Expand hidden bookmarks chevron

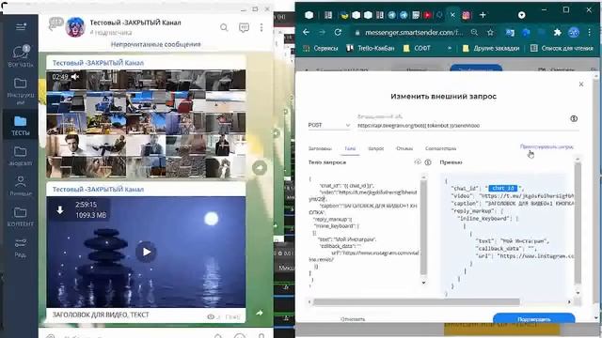pyautogui.click(x=450, y=48)
